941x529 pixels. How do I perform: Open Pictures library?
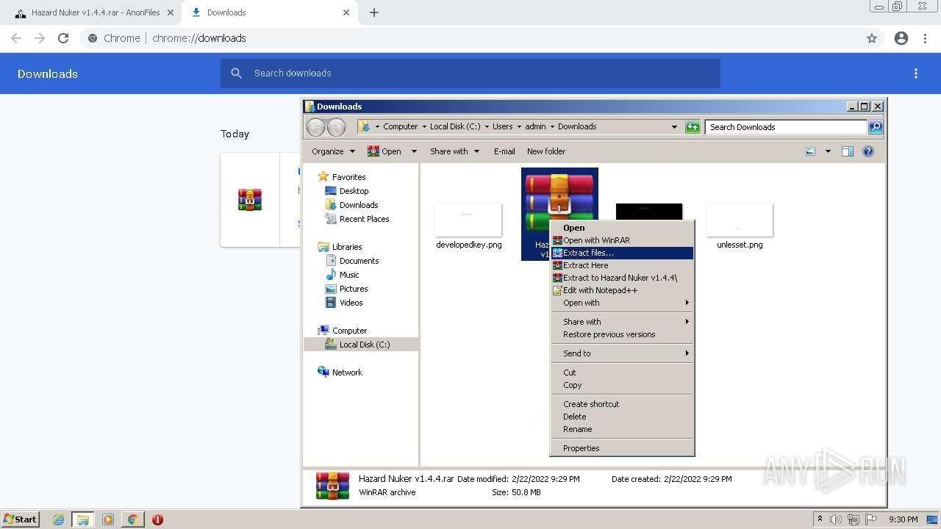click(354, 289)
